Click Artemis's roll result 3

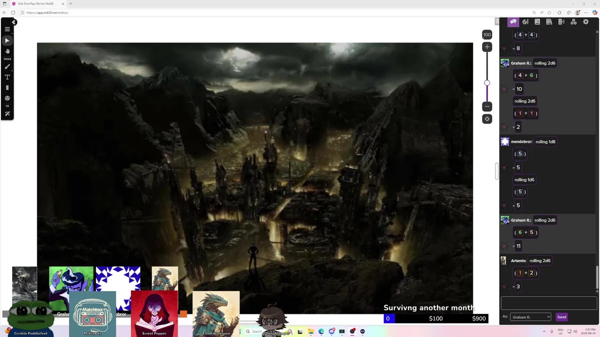coord(518,286)
